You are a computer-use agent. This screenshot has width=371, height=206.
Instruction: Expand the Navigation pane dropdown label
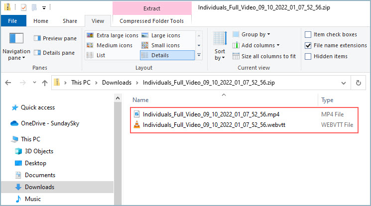tap(16, 55)
